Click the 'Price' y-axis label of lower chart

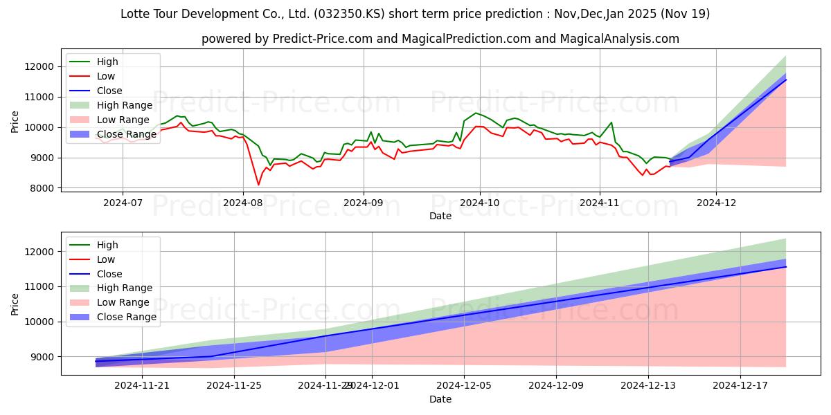tap(15, 304)
